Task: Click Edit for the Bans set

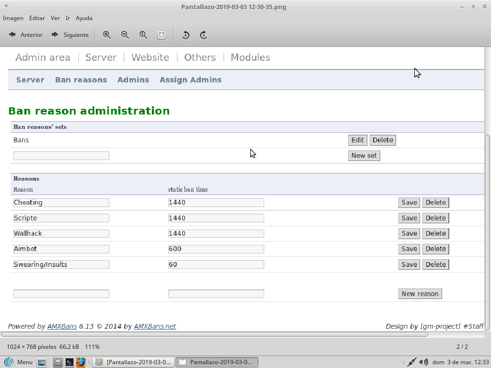Action: [357, 140]
